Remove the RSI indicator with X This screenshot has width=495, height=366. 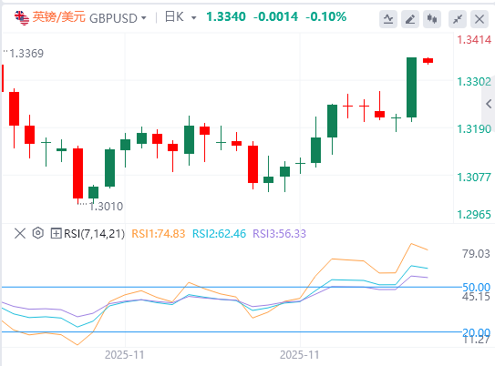(x=20, y=234)
